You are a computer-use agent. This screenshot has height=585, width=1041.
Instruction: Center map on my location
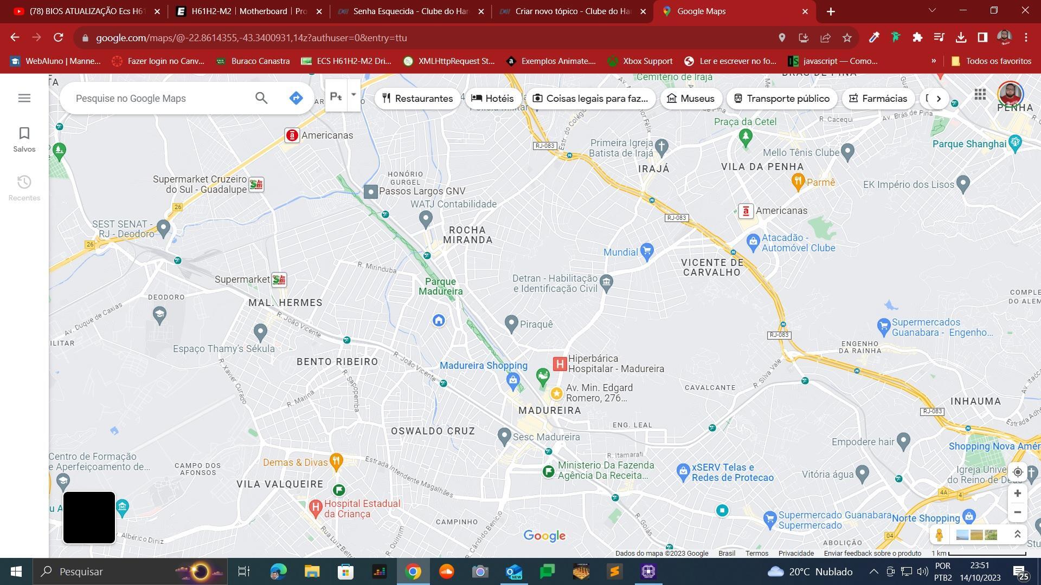(1018, 472)
